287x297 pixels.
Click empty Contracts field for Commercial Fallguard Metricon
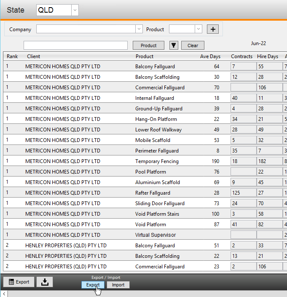(244, 88)
